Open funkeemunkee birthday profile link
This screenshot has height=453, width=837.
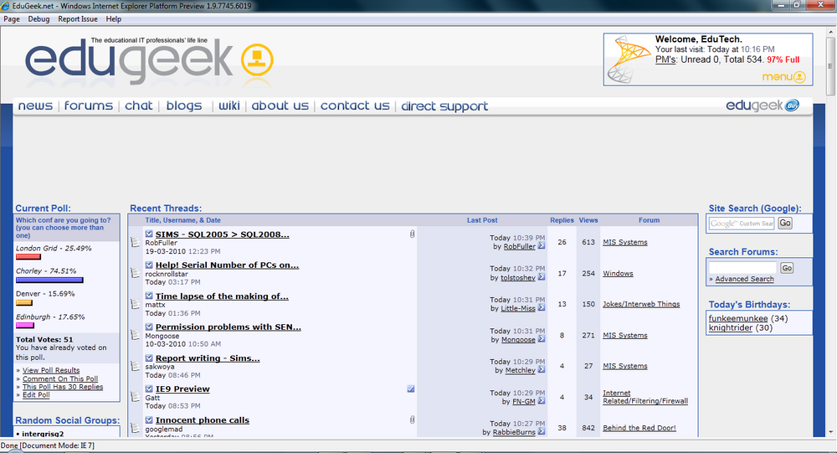point(738,318)
